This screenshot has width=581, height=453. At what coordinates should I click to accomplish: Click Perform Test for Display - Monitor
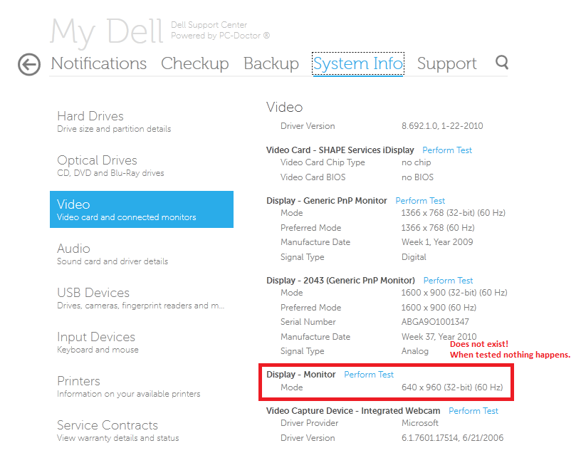click(x=368, y=374)
